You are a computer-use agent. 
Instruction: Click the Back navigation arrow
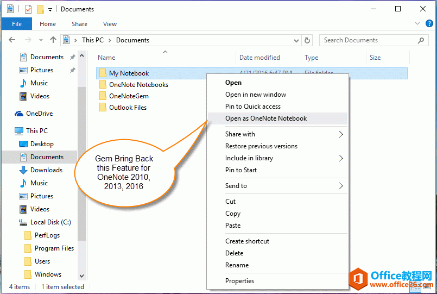click(x=12, y=40)
